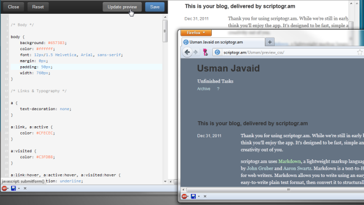Click the pink add-on icon beside navigation arrows
364x205 pixels.
[206, 52]
